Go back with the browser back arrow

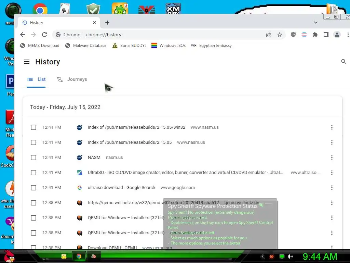(x=23, y=35)
